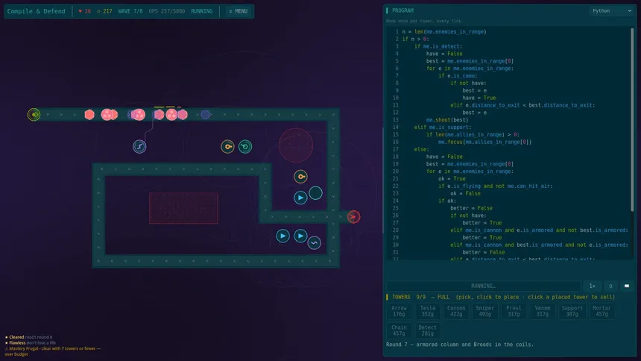Click the WAVE 7/8 indicator

pos(130,11)
